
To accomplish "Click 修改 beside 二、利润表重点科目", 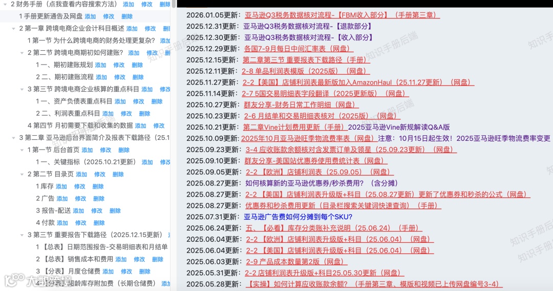I will pos(126,114).
